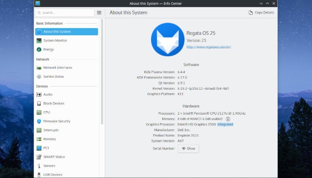Open the Sensors entry
The height and width of the screenshot is (178, 312).
pos(66,166)
